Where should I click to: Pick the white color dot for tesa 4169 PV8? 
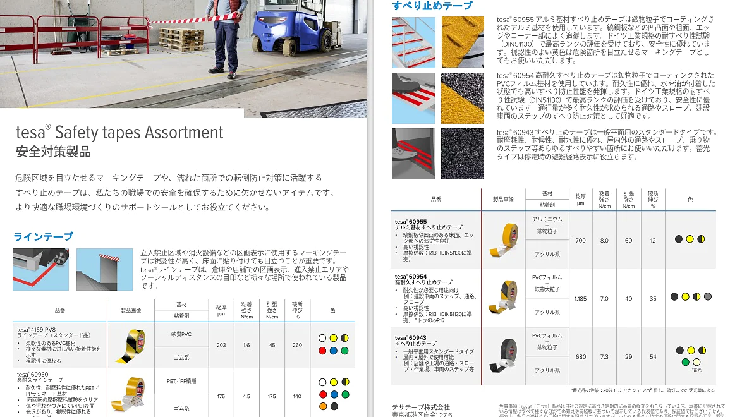point(322,338)
